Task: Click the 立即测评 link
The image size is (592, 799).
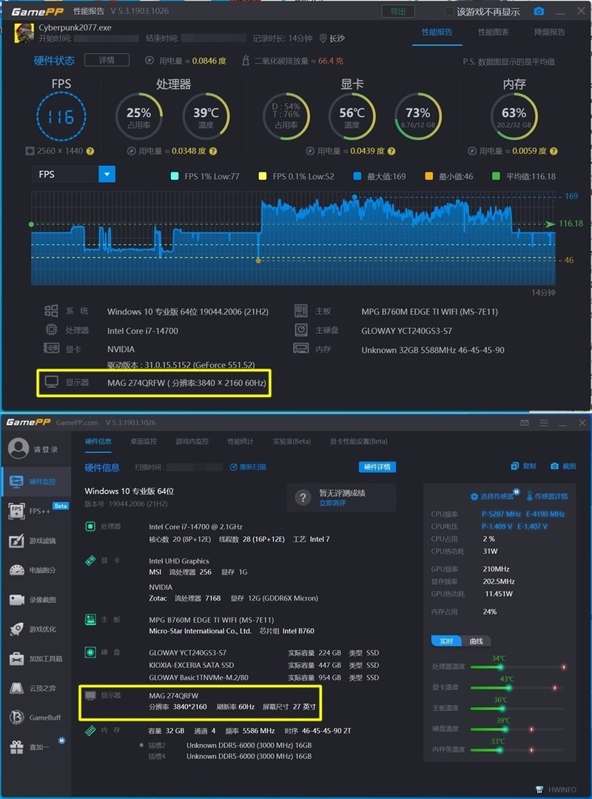Action: tap(332, 503)
